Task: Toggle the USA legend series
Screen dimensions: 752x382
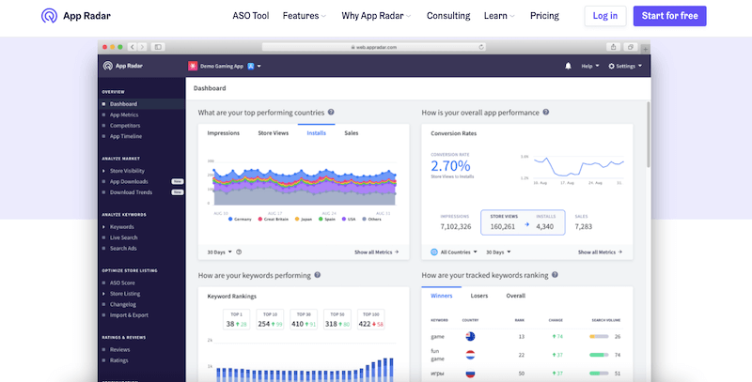Action: [x=349, y=220]
